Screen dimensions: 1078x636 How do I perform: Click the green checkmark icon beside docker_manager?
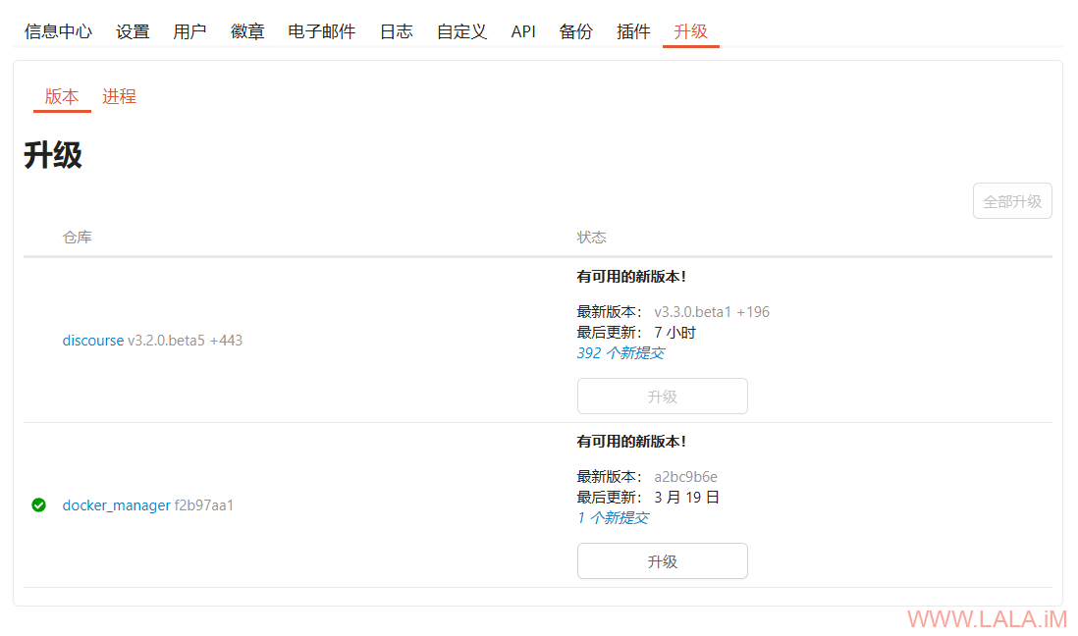39,505
